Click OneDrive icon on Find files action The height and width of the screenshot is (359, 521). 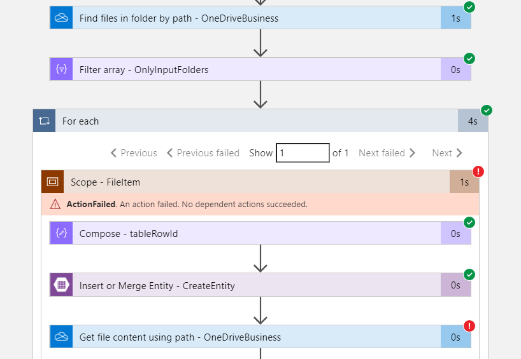click(62, 18)
